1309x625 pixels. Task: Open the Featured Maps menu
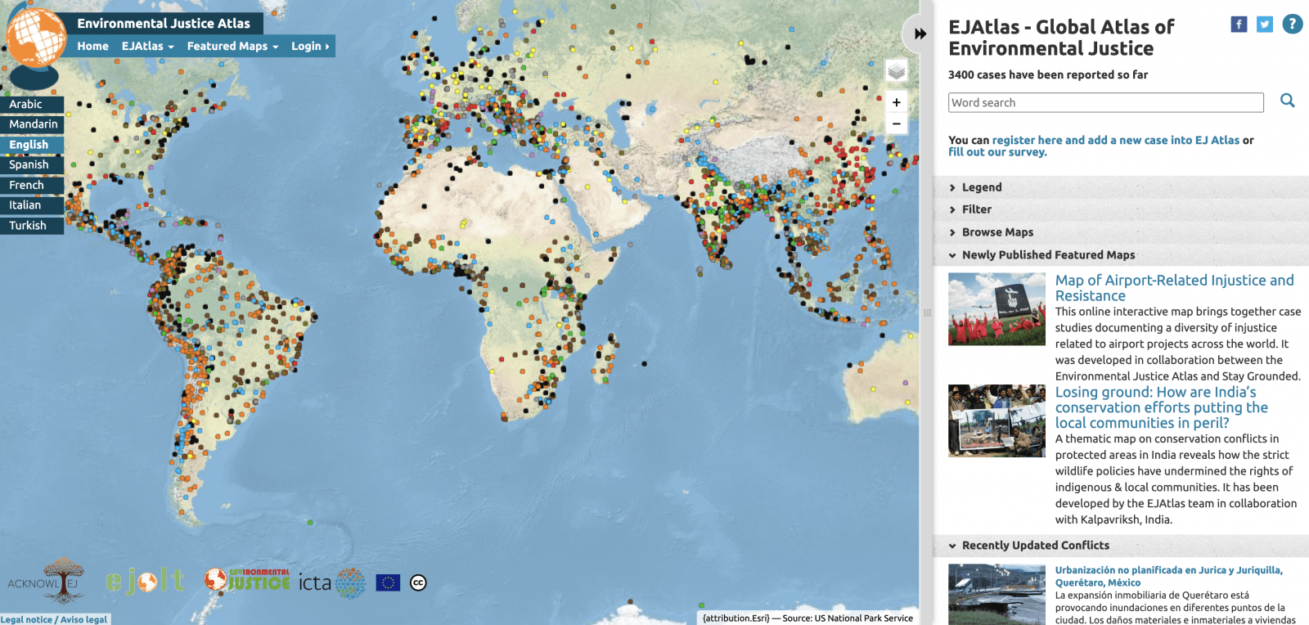coord(232,46)
